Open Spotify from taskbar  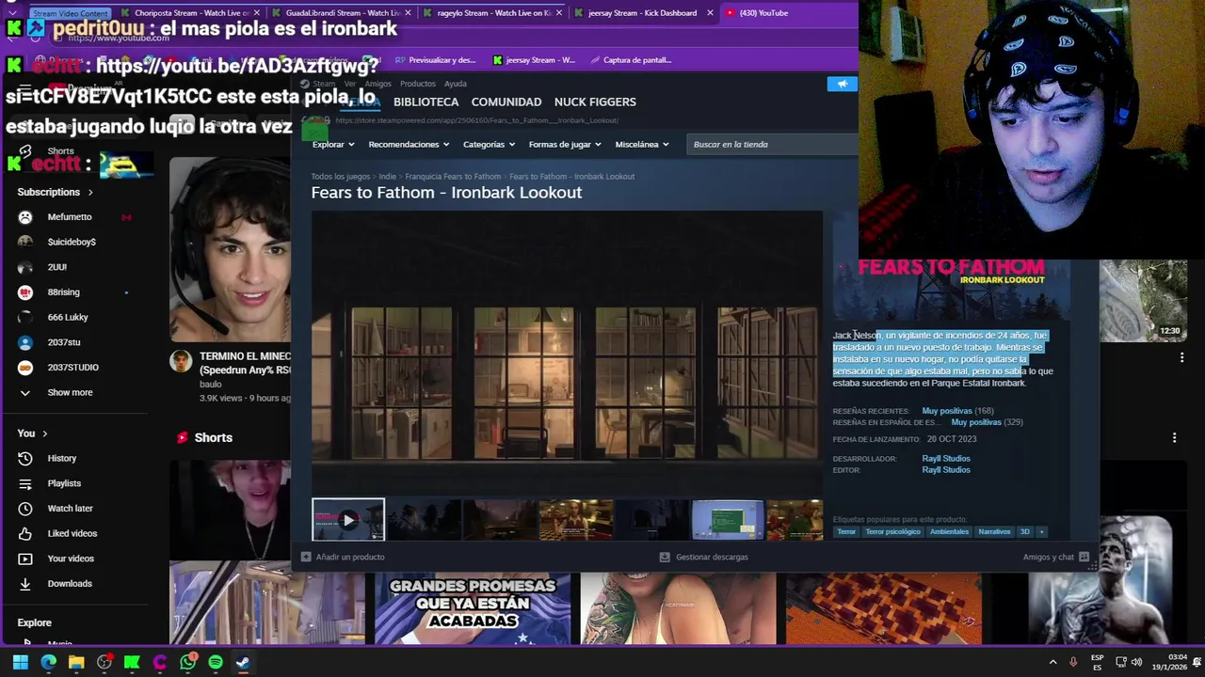pos(216,662)
